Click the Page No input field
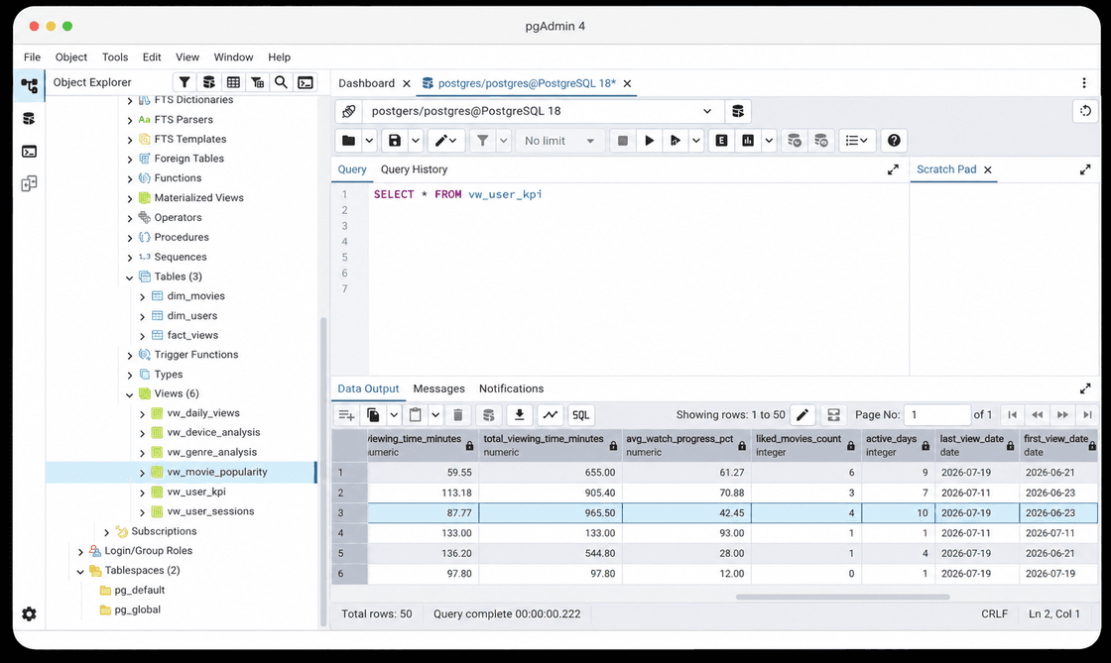 pos(936,414)
